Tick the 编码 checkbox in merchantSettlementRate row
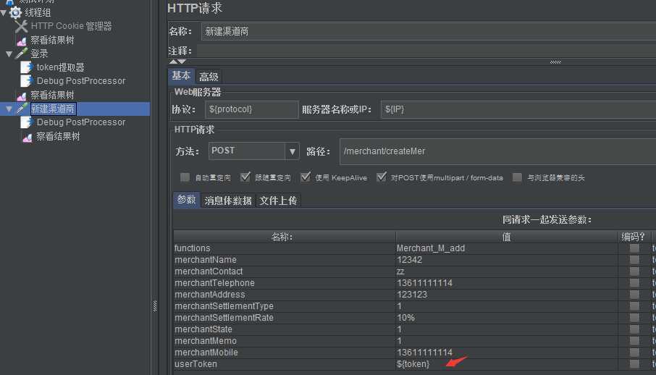The height and width of the screenshot is (375, 656). [635, 318]
